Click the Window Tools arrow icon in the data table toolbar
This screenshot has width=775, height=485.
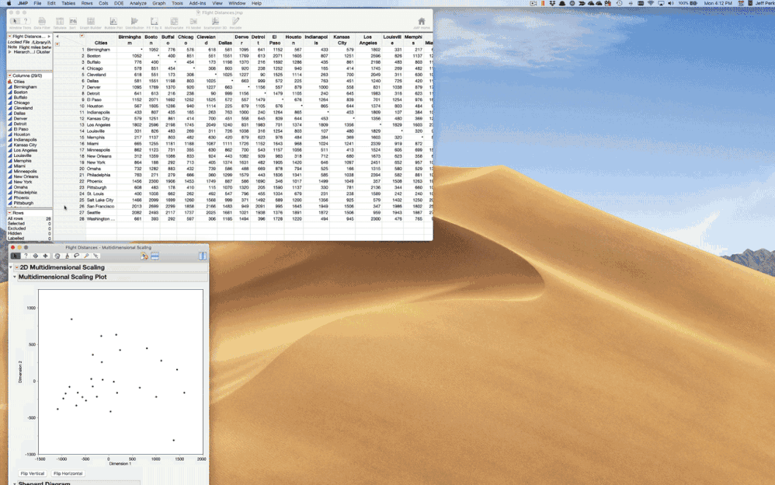(x=15, y=21)
